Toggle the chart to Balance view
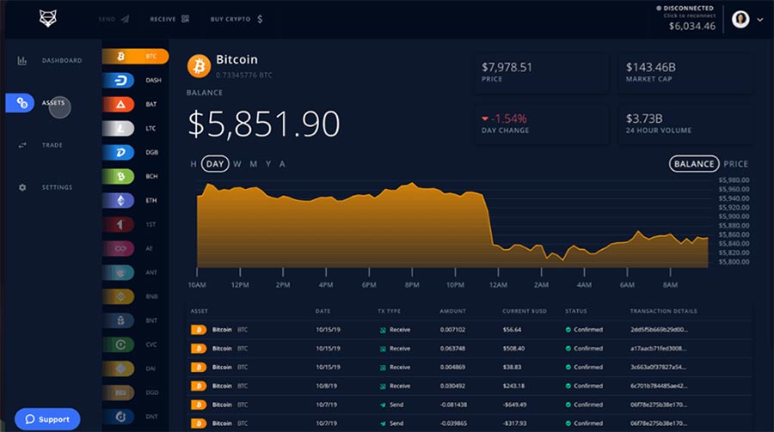 coord(694,164)
